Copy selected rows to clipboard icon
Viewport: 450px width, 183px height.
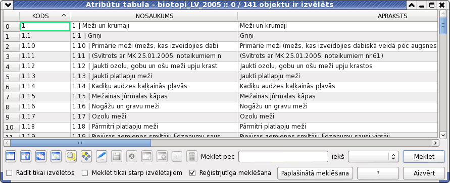click(x=56, y=157)
